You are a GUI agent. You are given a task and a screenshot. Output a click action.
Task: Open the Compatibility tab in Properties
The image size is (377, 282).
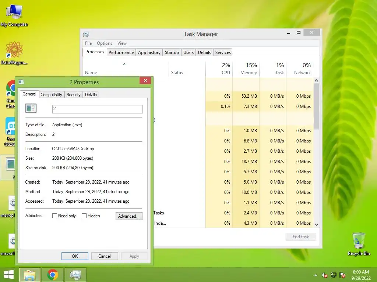coord(51,94)
